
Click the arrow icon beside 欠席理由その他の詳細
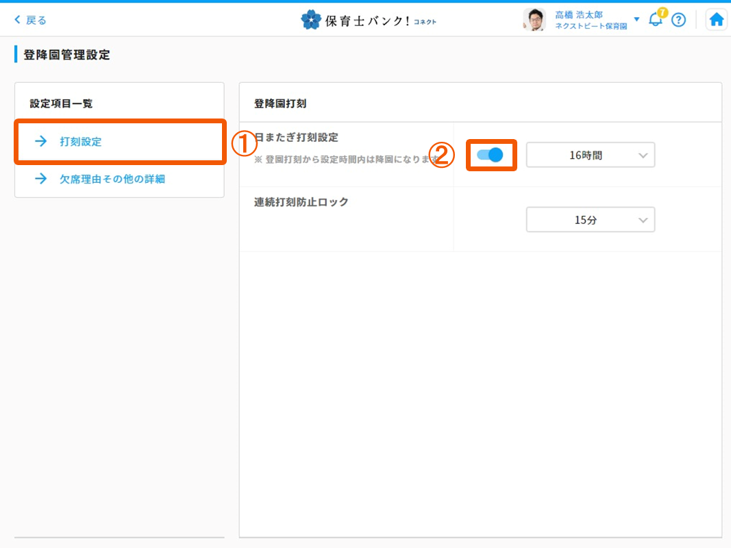(x=41, y=179)
